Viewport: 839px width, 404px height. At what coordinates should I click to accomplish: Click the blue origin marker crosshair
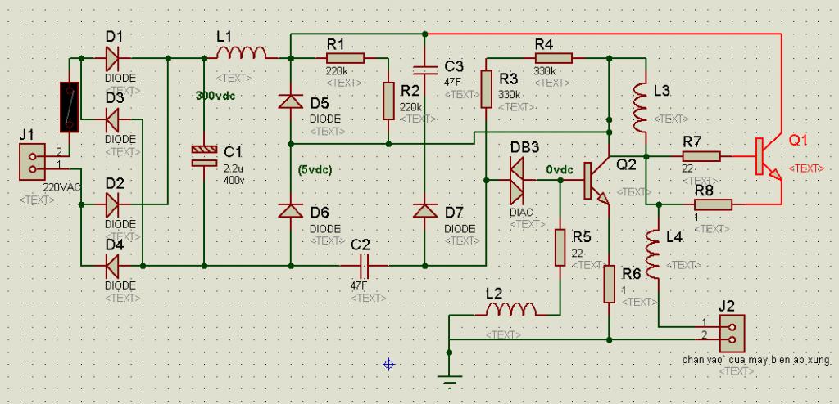[389, 365]
